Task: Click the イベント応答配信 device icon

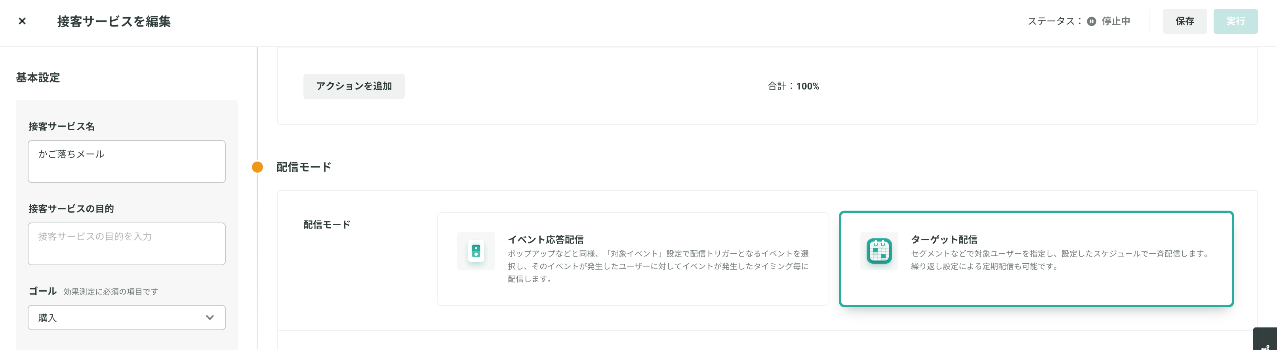Action: point(476,251)
